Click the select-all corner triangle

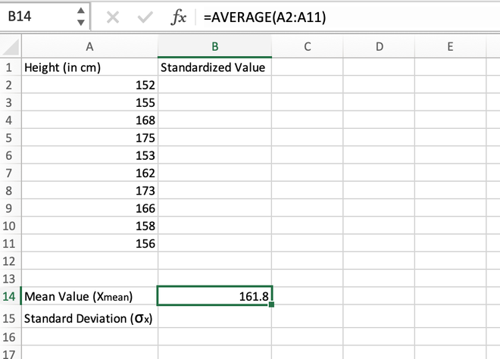click(x=11, y=46)
